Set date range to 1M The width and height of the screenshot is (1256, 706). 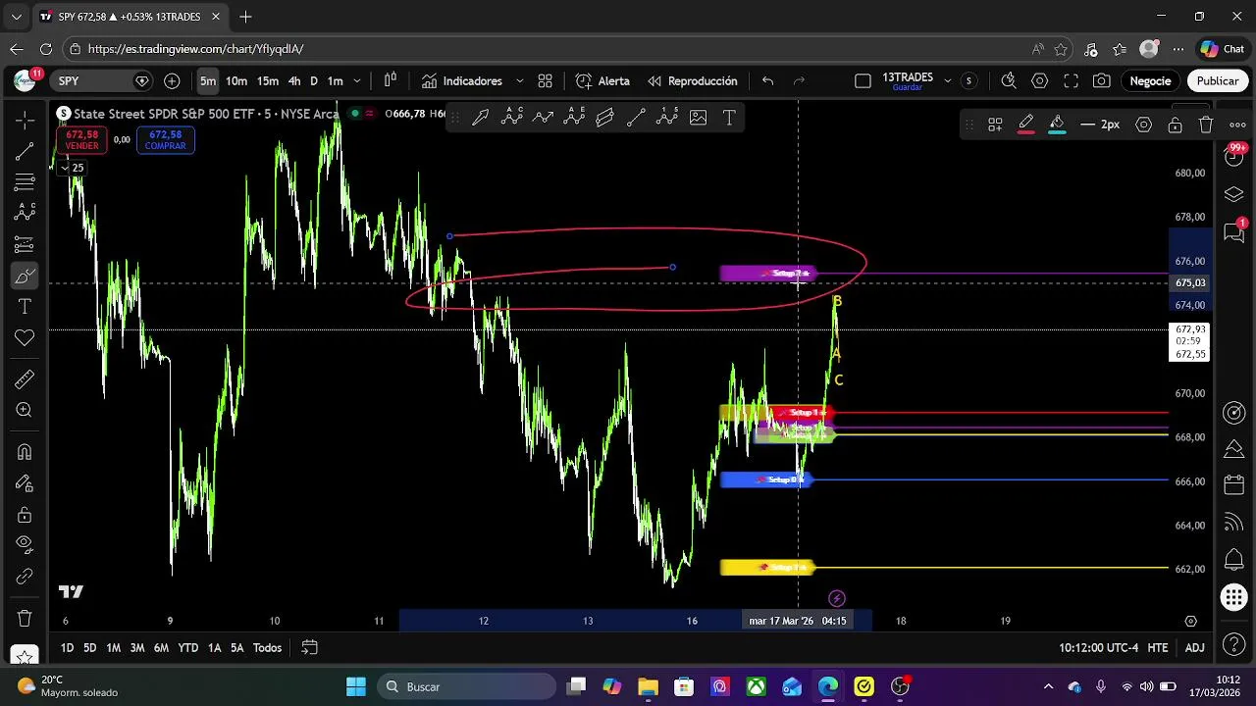pyautogui.click(x=113, y=648)
